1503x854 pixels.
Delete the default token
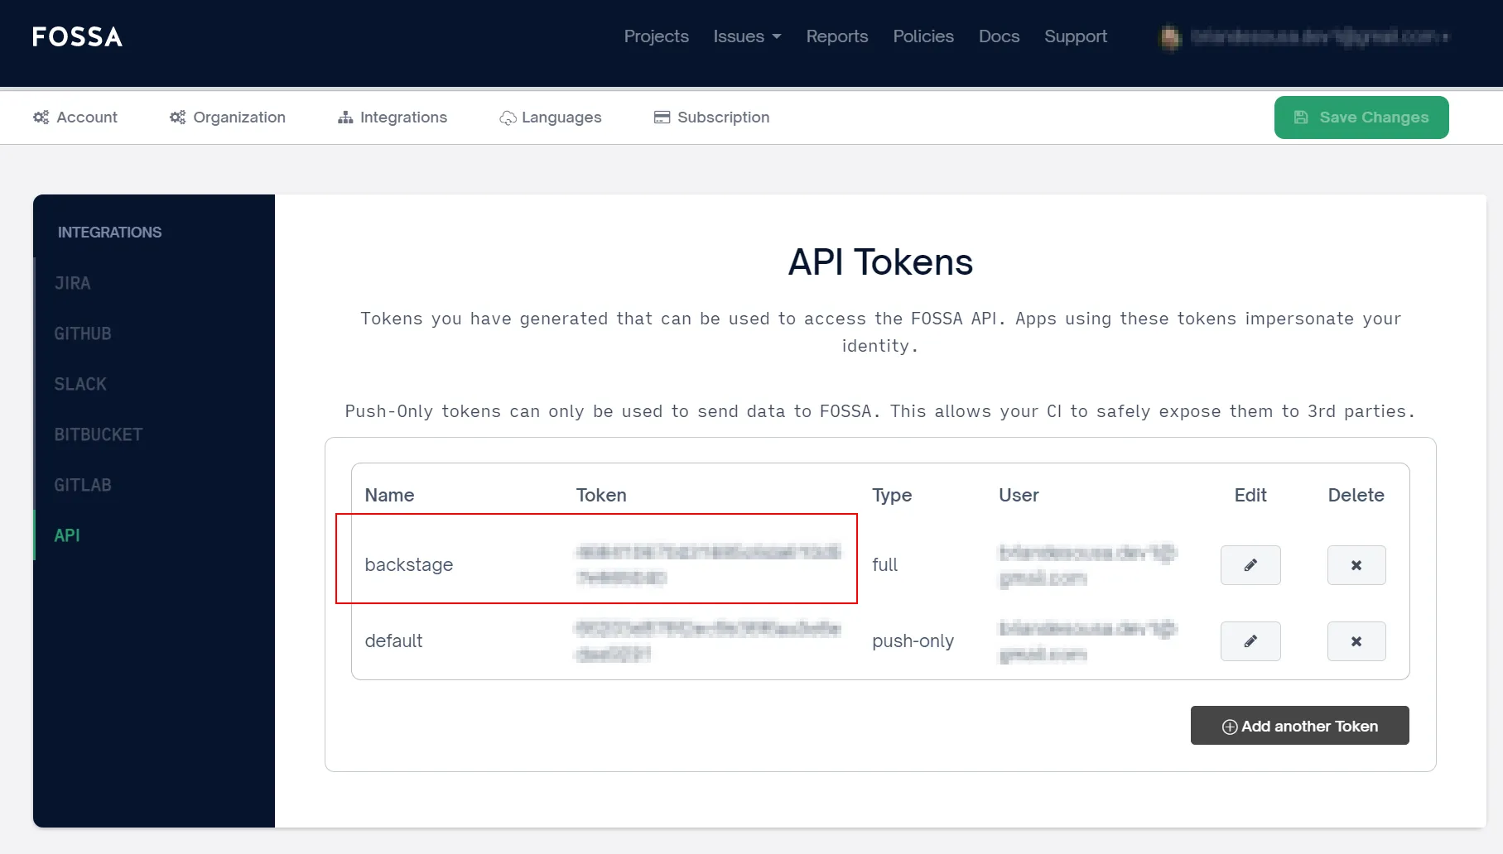pos(1356,641)
